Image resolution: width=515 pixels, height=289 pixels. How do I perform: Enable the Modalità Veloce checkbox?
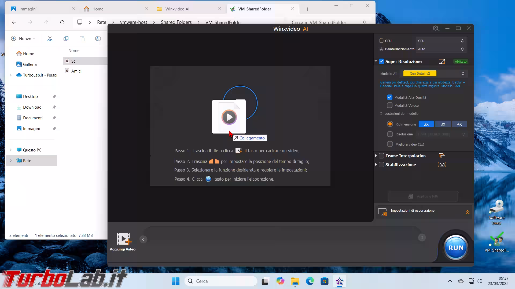390,105
